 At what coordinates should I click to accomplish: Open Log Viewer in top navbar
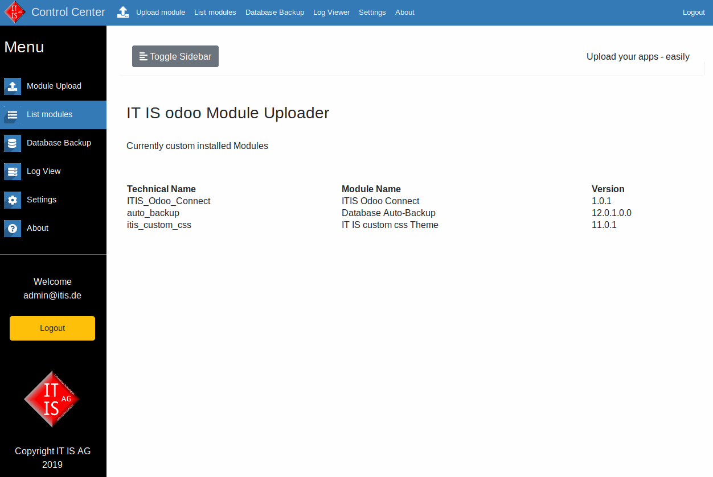pyautogui.click(x=331, y=12)
